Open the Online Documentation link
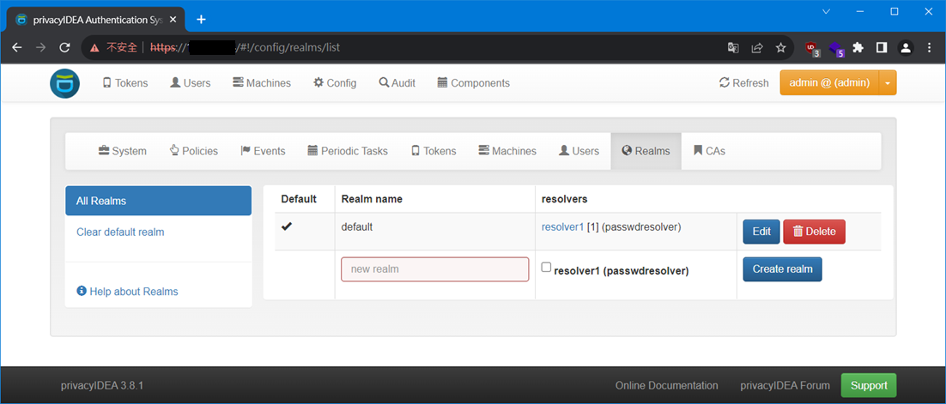Screen dimensions: 946x404 (x=667, y=385)
